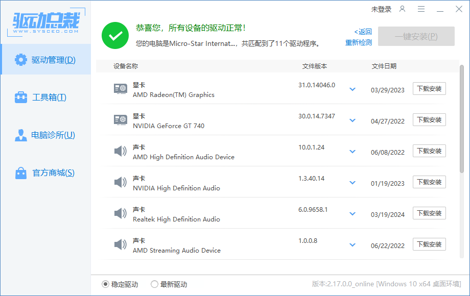Click the 重新检测 link
This screenshot has width=470, height=296.
[359, 43]
